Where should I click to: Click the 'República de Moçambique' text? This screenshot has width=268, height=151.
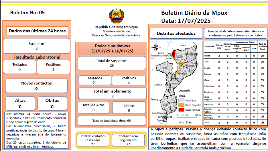tap(116, 27)
